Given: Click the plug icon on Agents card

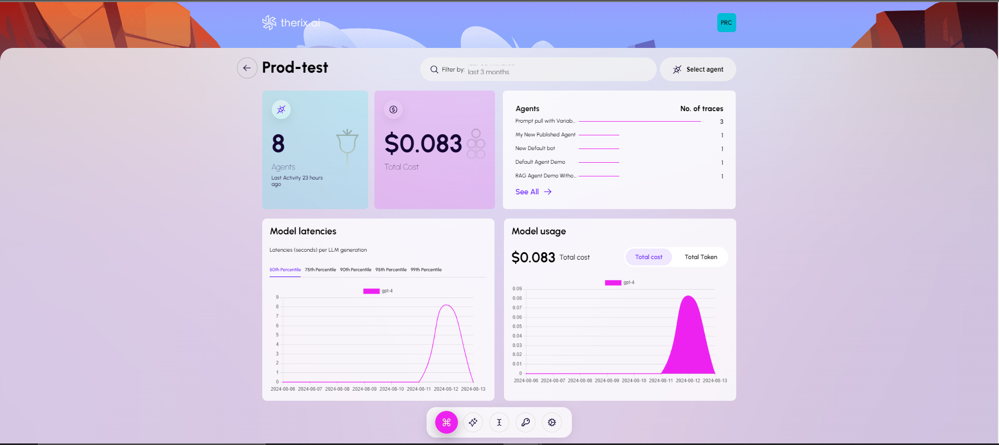Looking at the screenshot, I should (x=281, y=110).
